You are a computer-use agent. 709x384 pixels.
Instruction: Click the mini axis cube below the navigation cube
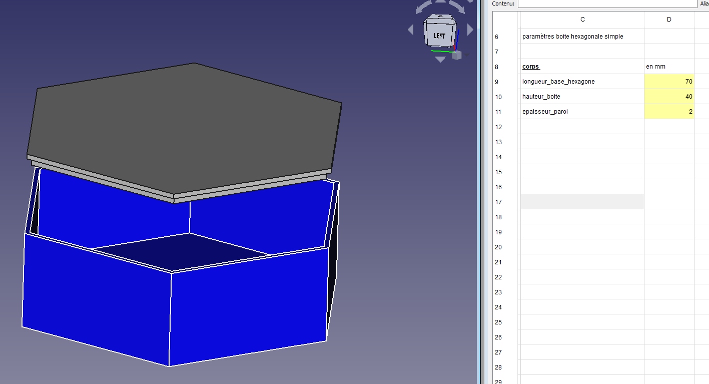point(457,55)
